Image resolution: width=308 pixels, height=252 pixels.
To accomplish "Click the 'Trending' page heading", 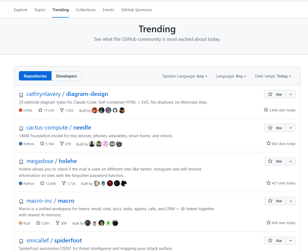I will click(x=157, y=29).
